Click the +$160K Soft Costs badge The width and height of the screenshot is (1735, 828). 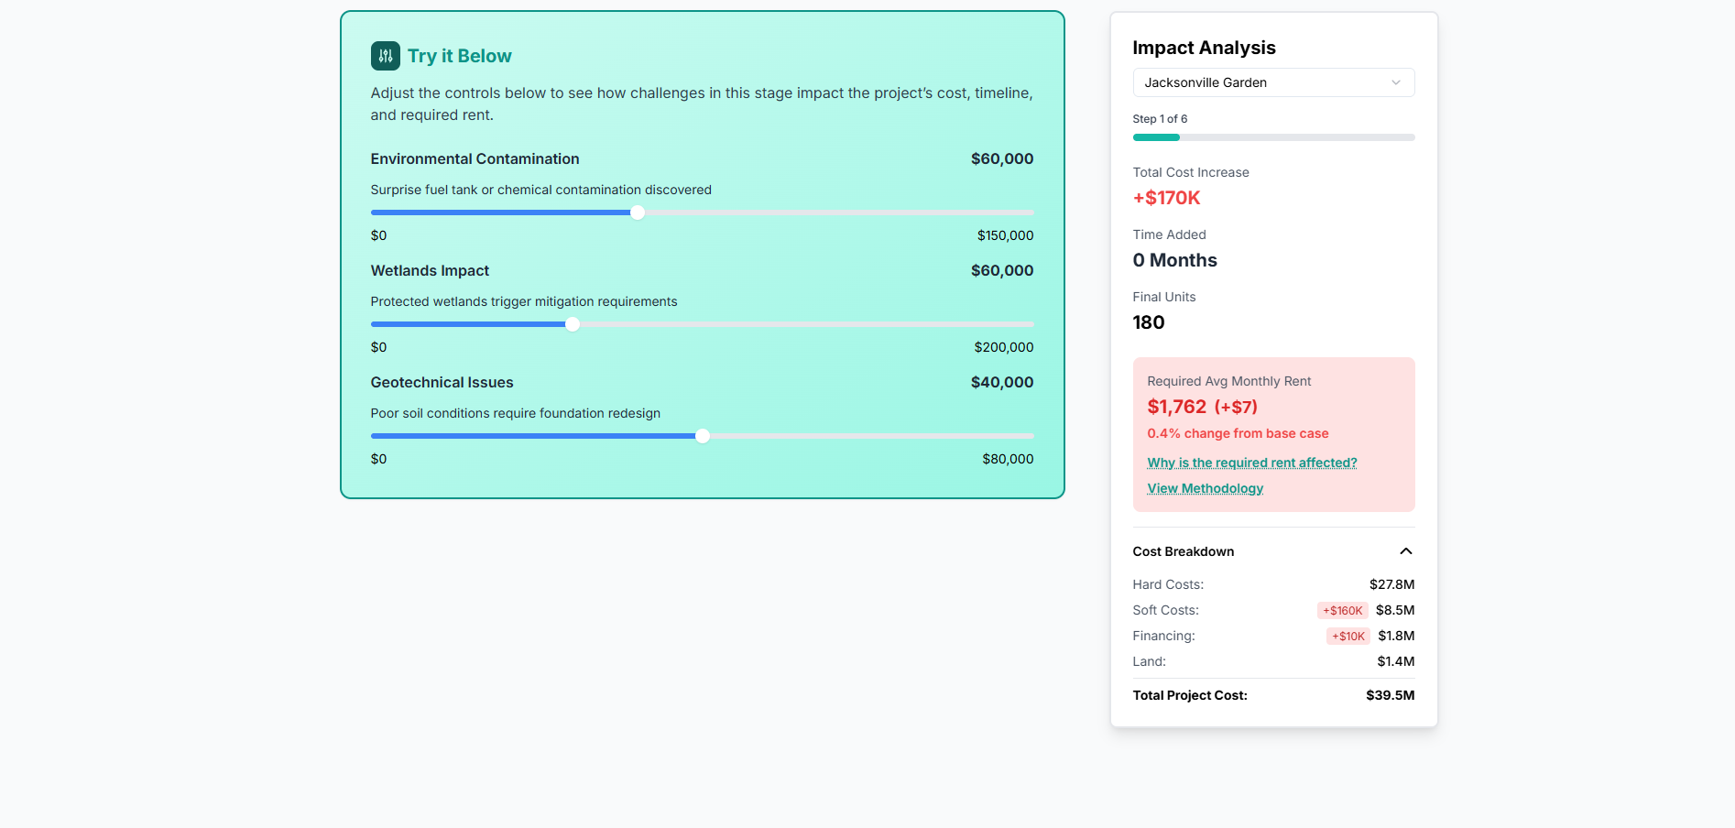point(1343,610)
